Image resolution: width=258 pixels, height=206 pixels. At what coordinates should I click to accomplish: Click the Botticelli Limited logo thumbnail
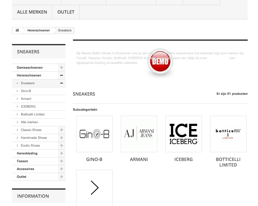(228, 134)
